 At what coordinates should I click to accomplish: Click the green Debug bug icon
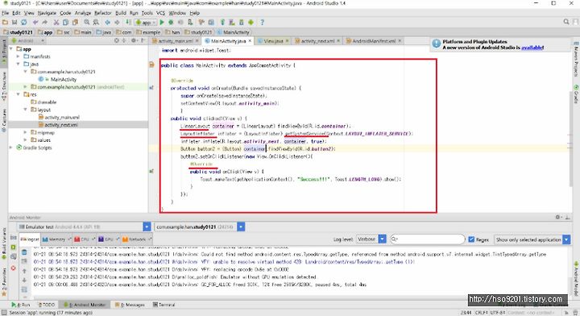pyautogui.click(x=171, y=23)
